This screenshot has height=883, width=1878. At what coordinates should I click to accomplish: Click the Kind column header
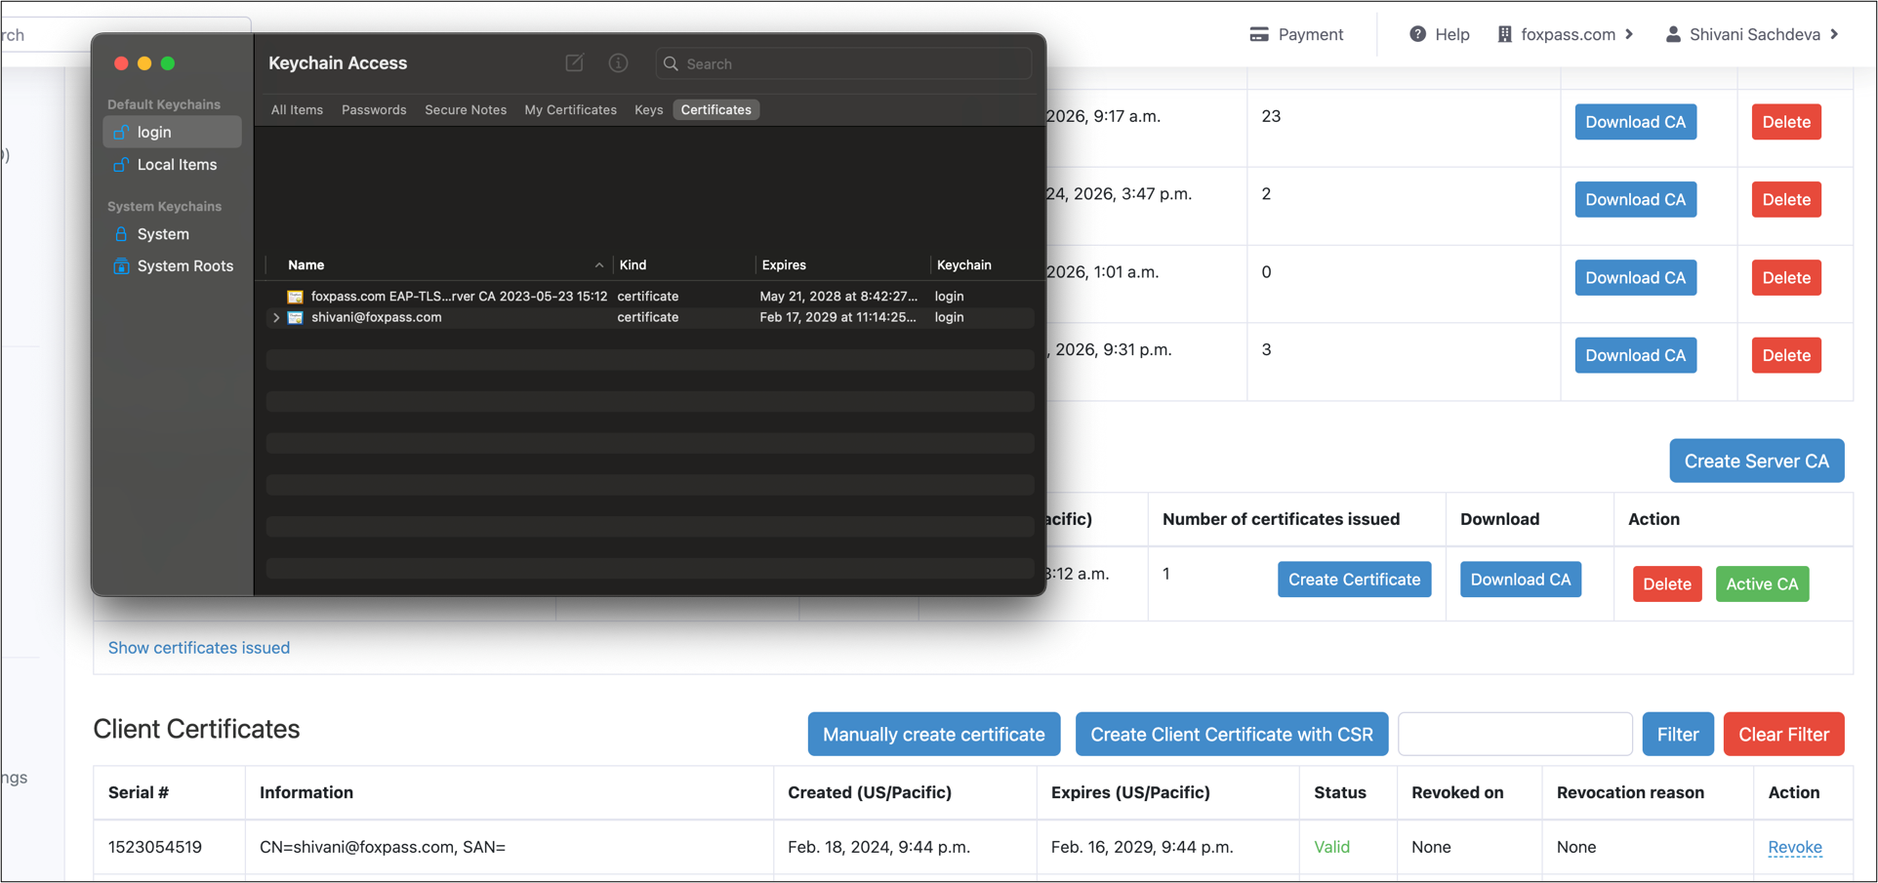click(x=633, y=265)
